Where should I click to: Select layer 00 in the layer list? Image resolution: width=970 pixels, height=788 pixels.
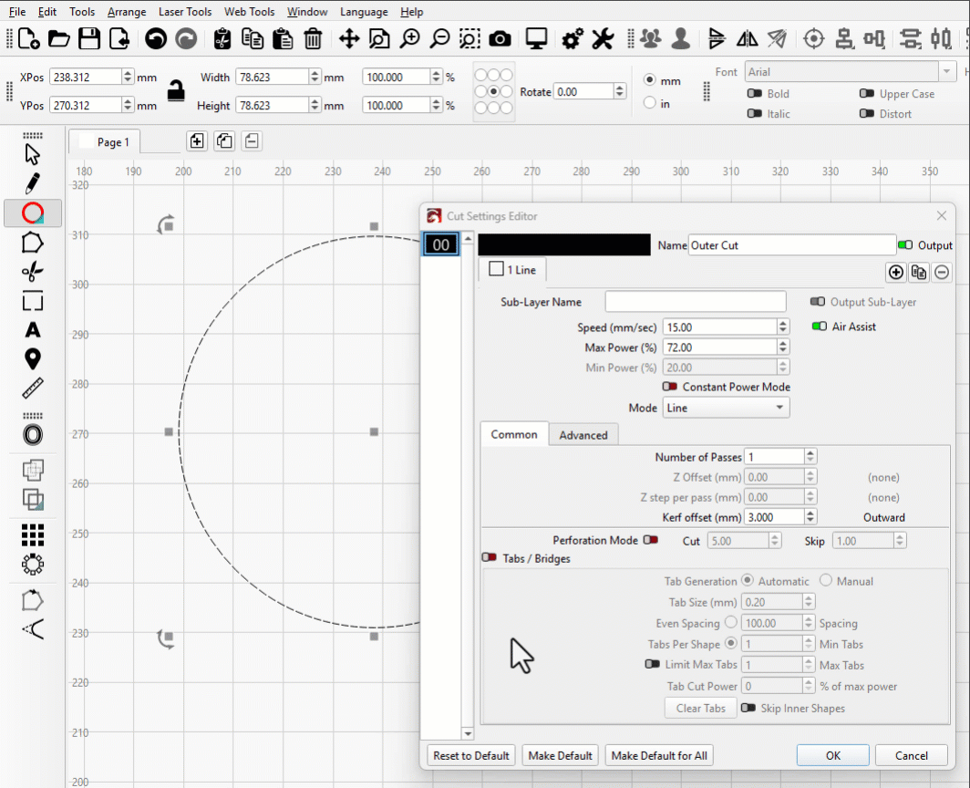coord(441,244)
